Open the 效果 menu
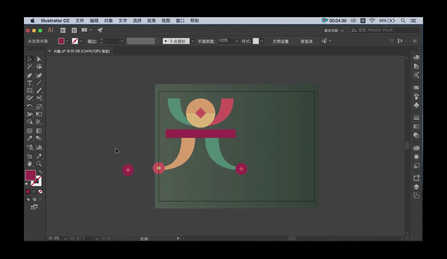 [x=151, y=21]
